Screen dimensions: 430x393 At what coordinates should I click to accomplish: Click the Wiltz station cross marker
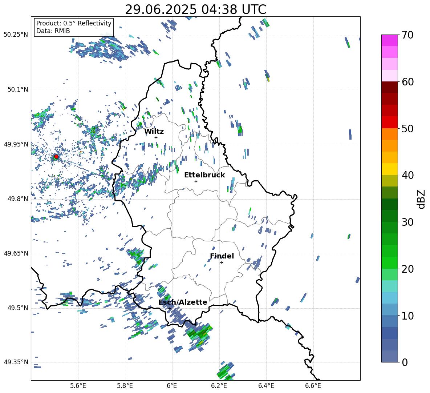click(x=156, y=137)
